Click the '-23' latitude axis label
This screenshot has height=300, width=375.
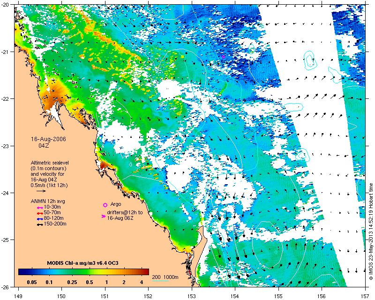(5, 146)
